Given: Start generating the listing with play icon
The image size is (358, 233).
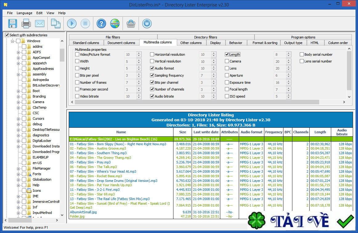Looking at the screenshot, I should 71,23.
